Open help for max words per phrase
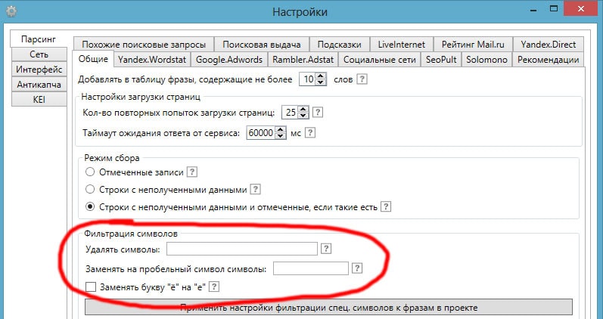The image size is (603, 319). [x=362, y=80]
